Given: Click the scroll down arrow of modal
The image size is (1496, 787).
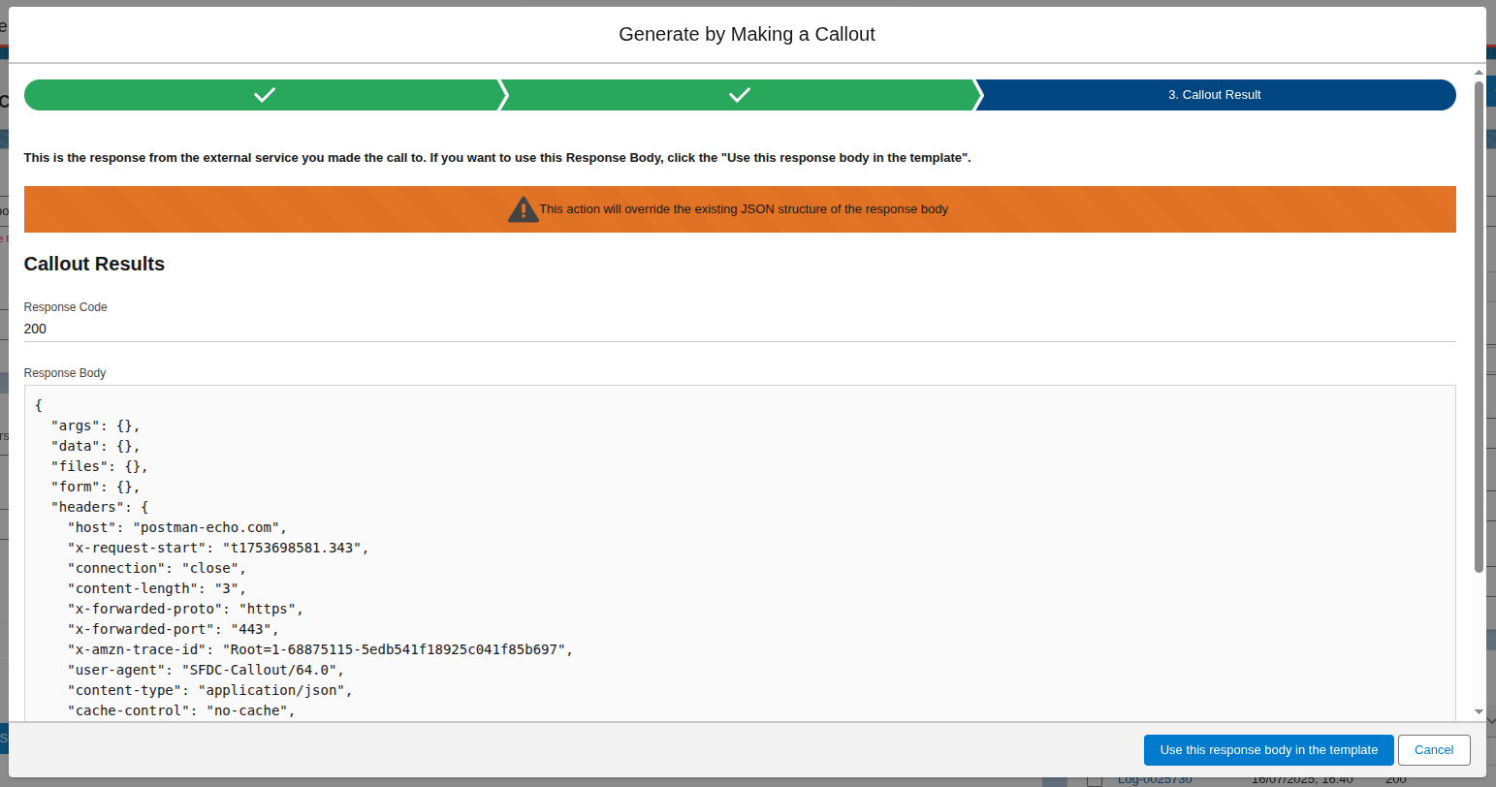Looking at the screenshot, I should (1479, 711).
